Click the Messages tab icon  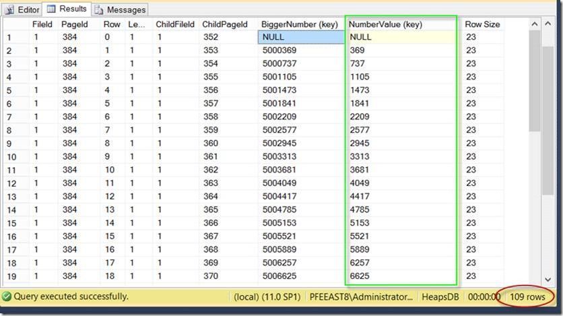coord(98,10)
